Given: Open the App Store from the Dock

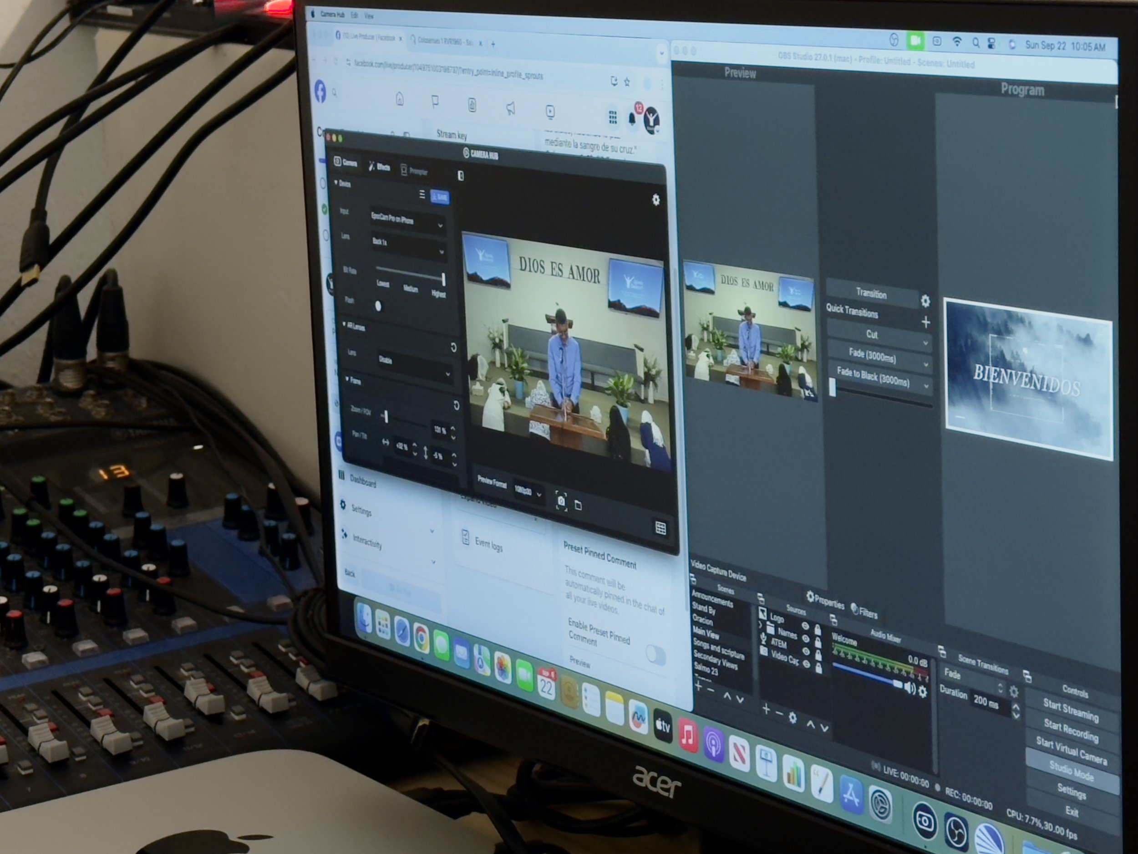Looking at the screenshot, I should coord(850,795).
